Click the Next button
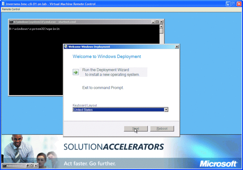The height and width of the screenshot is (170, 243). (x=136, y=128)
